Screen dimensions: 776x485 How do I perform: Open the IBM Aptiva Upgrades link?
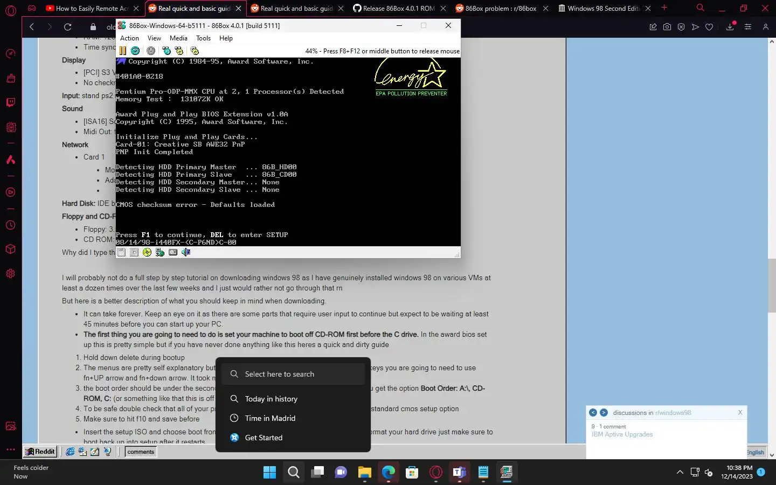coord(622,434)
